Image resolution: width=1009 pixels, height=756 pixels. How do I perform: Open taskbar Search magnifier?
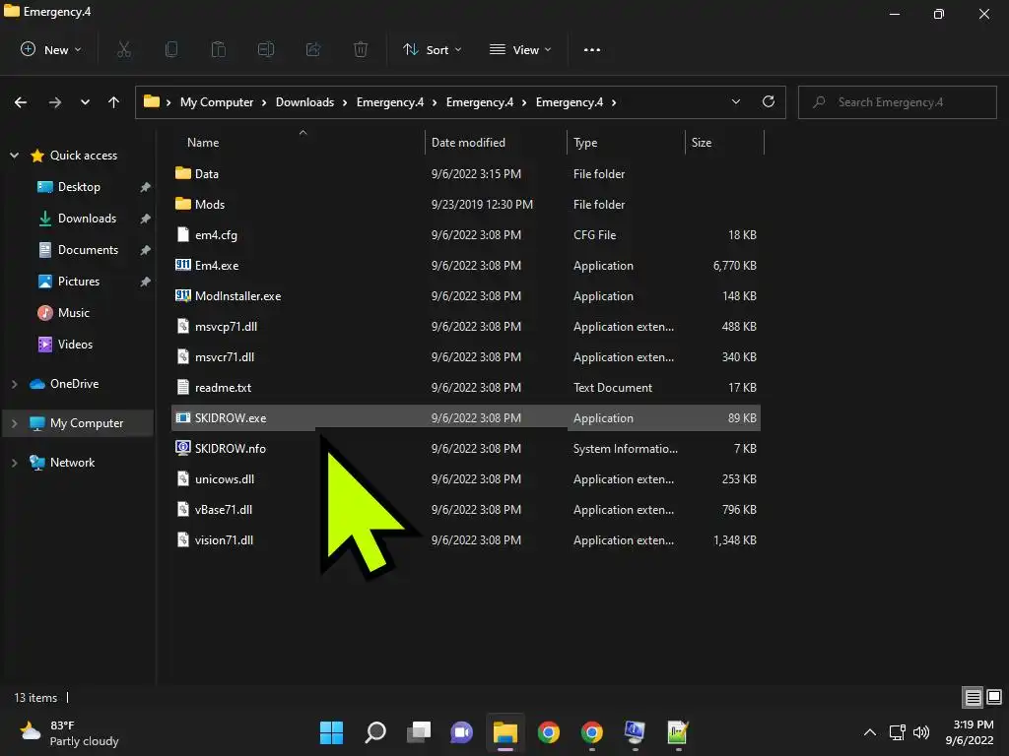tap(375, 732)
